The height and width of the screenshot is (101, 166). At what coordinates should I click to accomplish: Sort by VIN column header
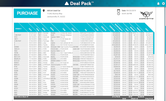pos(86,30)
